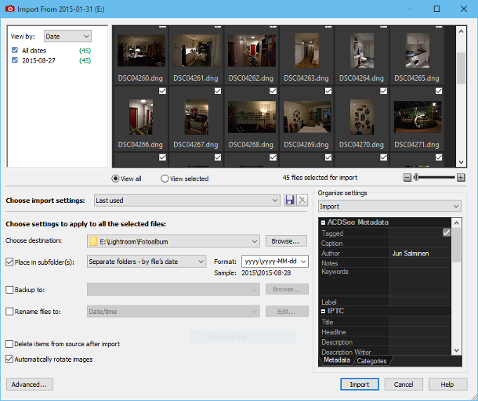Open the View by Date dropdown
Screen dimensions: 478x401
click(67, 36)
